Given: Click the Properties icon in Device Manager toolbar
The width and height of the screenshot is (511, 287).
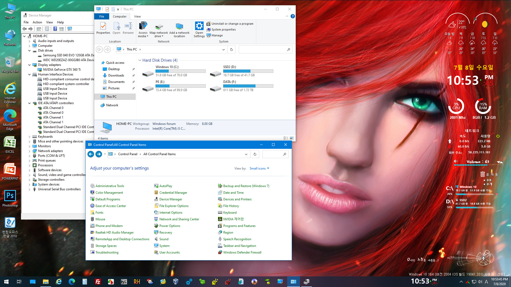Looking at the screenshot, I should click(x=47, y=29).
